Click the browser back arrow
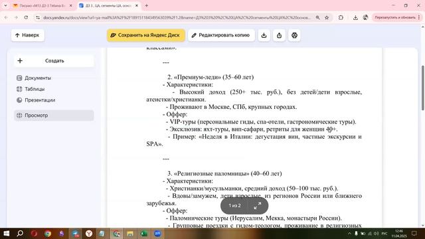The height and width of the screenshot is (239, 425). tap(6, 17)
